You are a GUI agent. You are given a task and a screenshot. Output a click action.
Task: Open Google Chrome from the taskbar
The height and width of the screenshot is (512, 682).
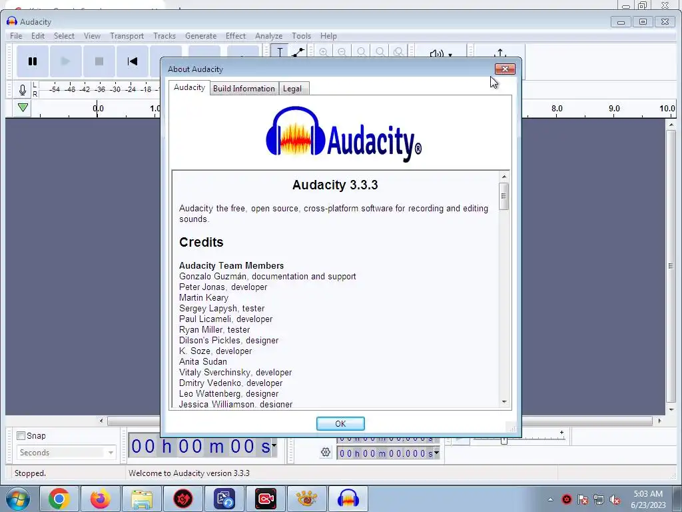pyautogui.click(x=59, y=499)
